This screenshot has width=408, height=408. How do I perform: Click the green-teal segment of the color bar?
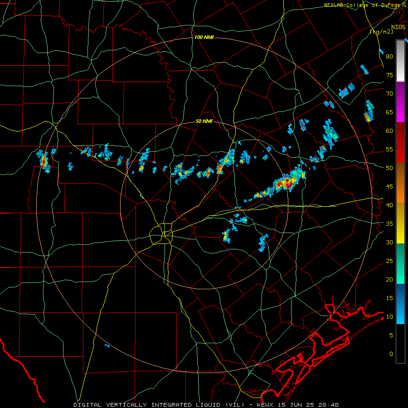[400, 263]
